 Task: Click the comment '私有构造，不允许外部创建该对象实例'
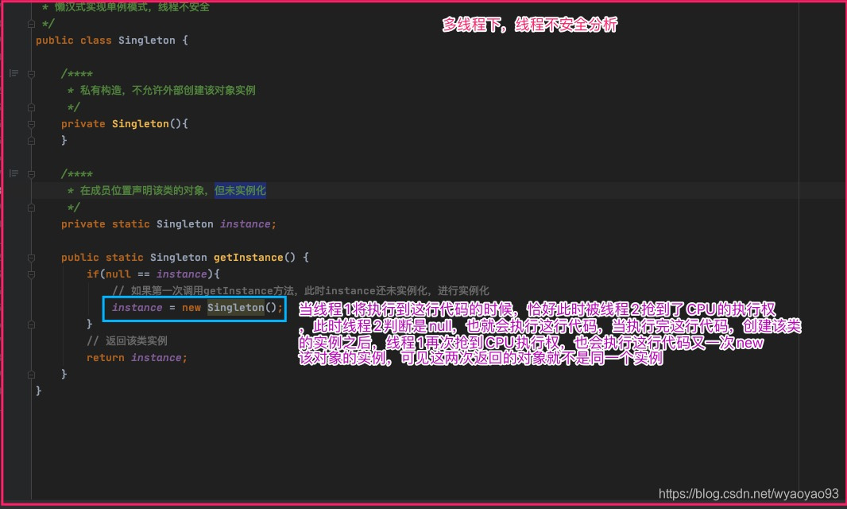click(168, 91)
